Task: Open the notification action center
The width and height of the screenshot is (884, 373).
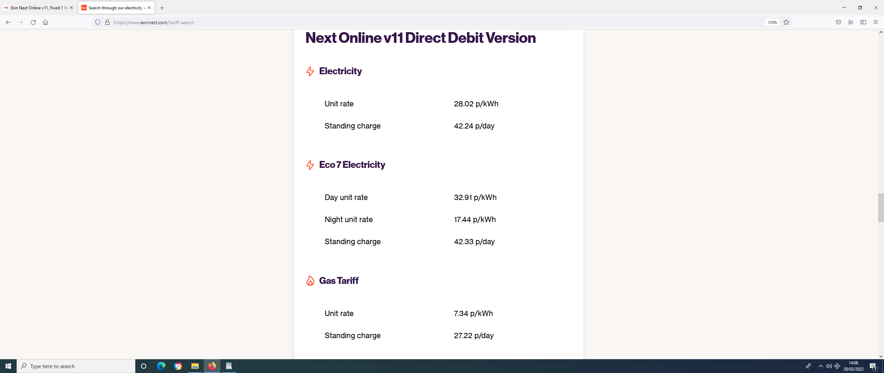Action: pyautogui.click(x=873, y=366)
